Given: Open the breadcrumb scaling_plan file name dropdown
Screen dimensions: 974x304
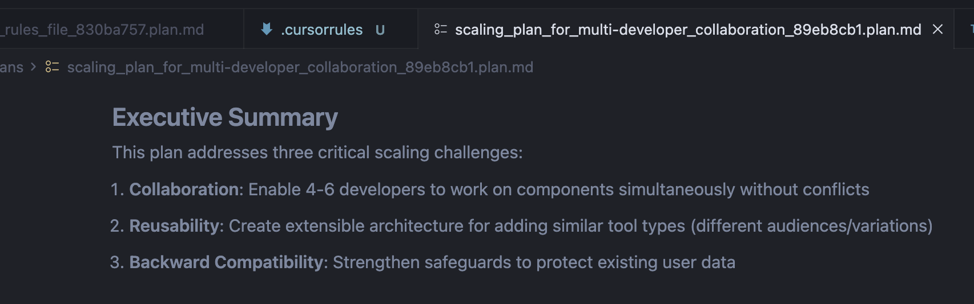Looking at the screenshot, I should click(300, 67).
